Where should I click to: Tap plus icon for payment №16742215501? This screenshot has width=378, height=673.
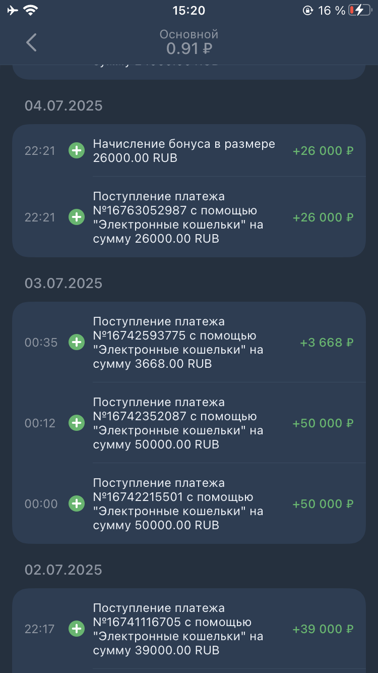[x=77, y=504]
